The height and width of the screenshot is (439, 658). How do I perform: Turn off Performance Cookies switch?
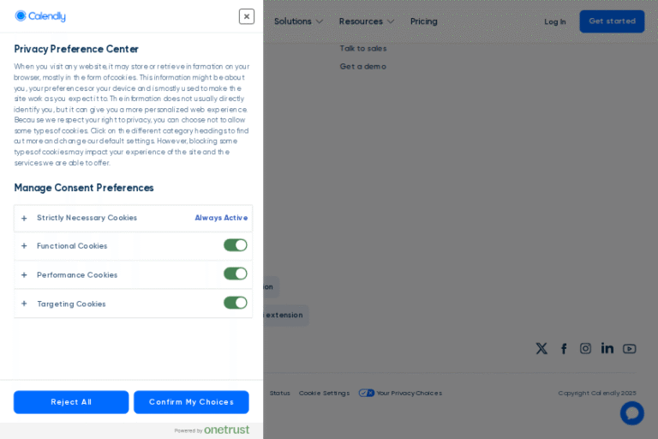click(x=235, y=274)
